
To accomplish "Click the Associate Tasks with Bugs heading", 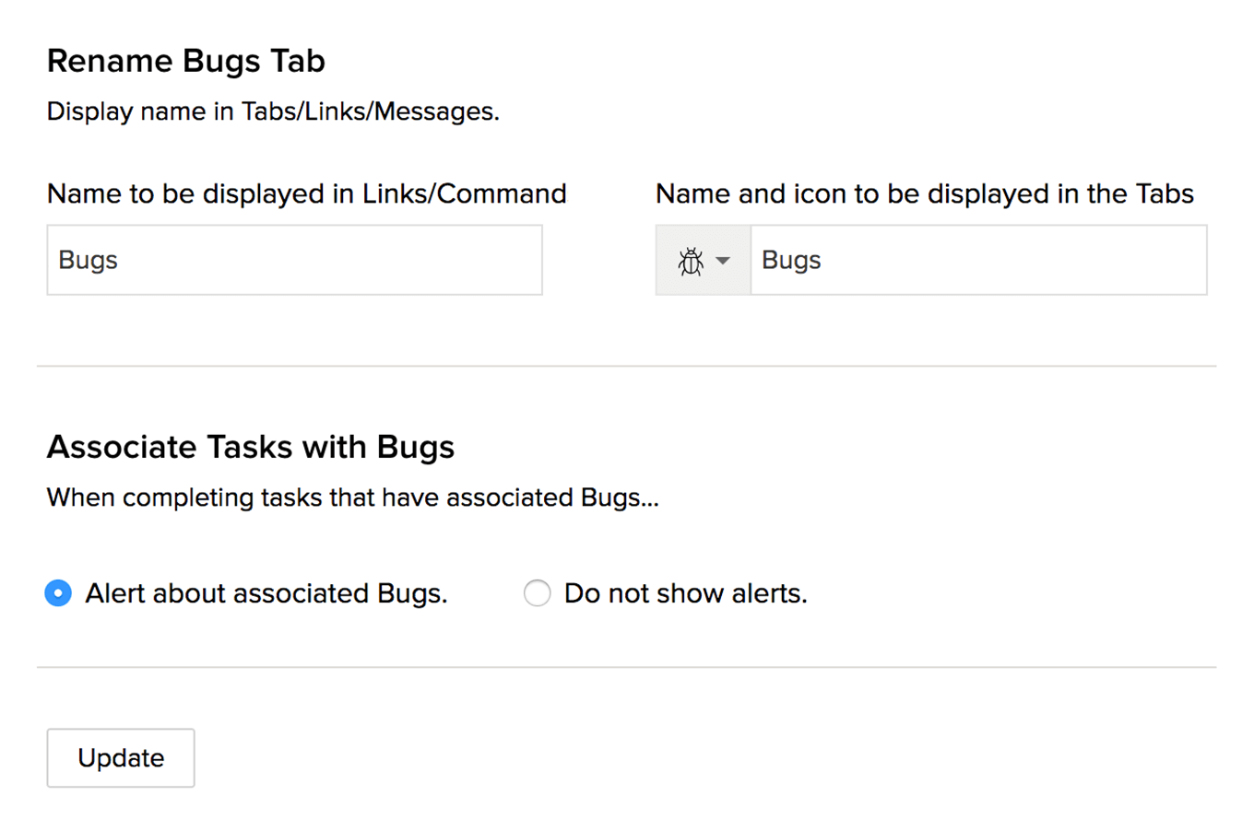I will coord(251,447).
